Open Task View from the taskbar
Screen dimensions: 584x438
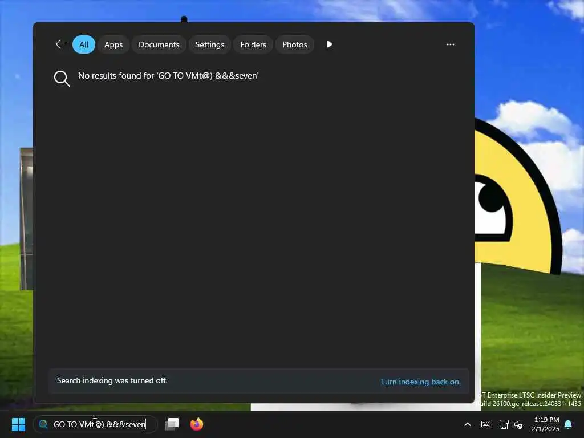(x=172, y=424)
